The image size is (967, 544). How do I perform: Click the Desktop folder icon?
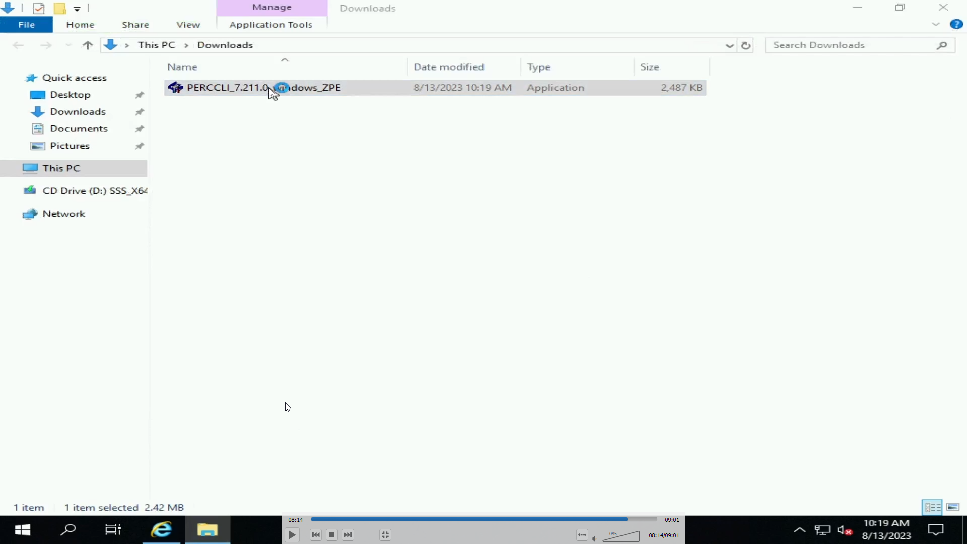tap(38, 94)
